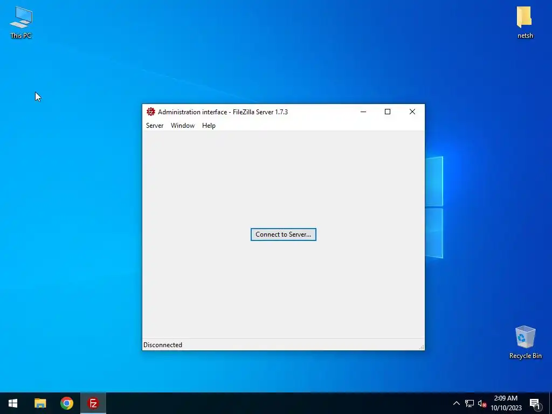Minimize the FileZilla Server window

(x=363, y=112)
